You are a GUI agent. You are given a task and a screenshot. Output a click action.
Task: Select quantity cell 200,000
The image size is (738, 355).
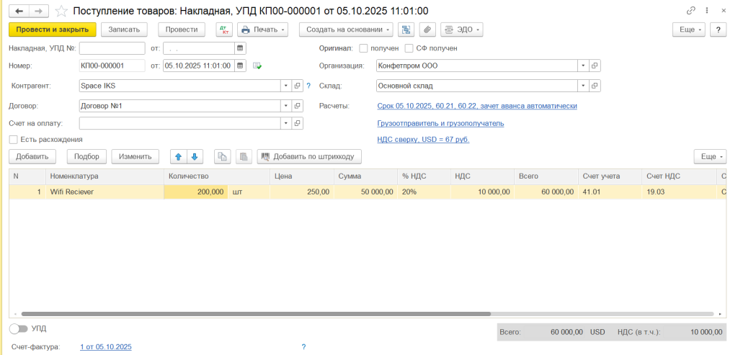[196, 192]
